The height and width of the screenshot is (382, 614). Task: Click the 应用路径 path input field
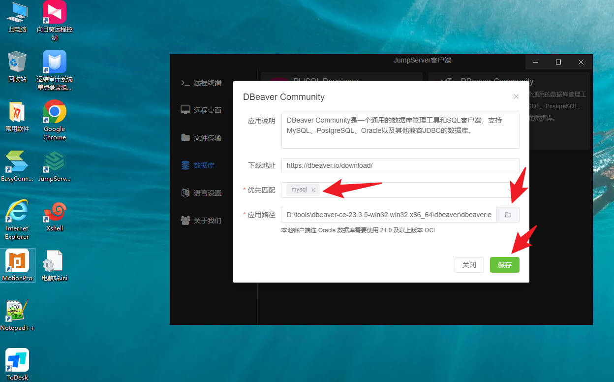pos(389,215)
